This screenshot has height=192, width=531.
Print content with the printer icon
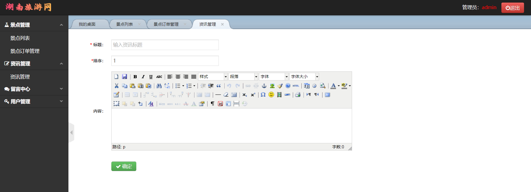coord(298,95)
